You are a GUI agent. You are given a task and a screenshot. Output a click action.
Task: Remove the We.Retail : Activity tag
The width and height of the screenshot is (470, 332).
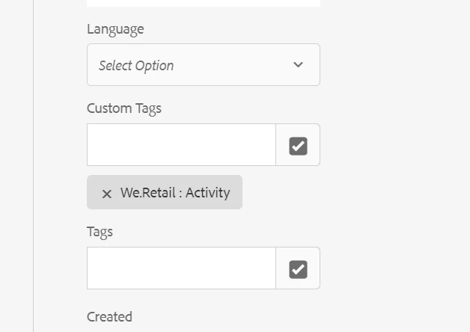point(107,194)
